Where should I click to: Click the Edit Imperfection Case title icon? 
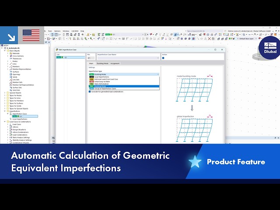57,49
